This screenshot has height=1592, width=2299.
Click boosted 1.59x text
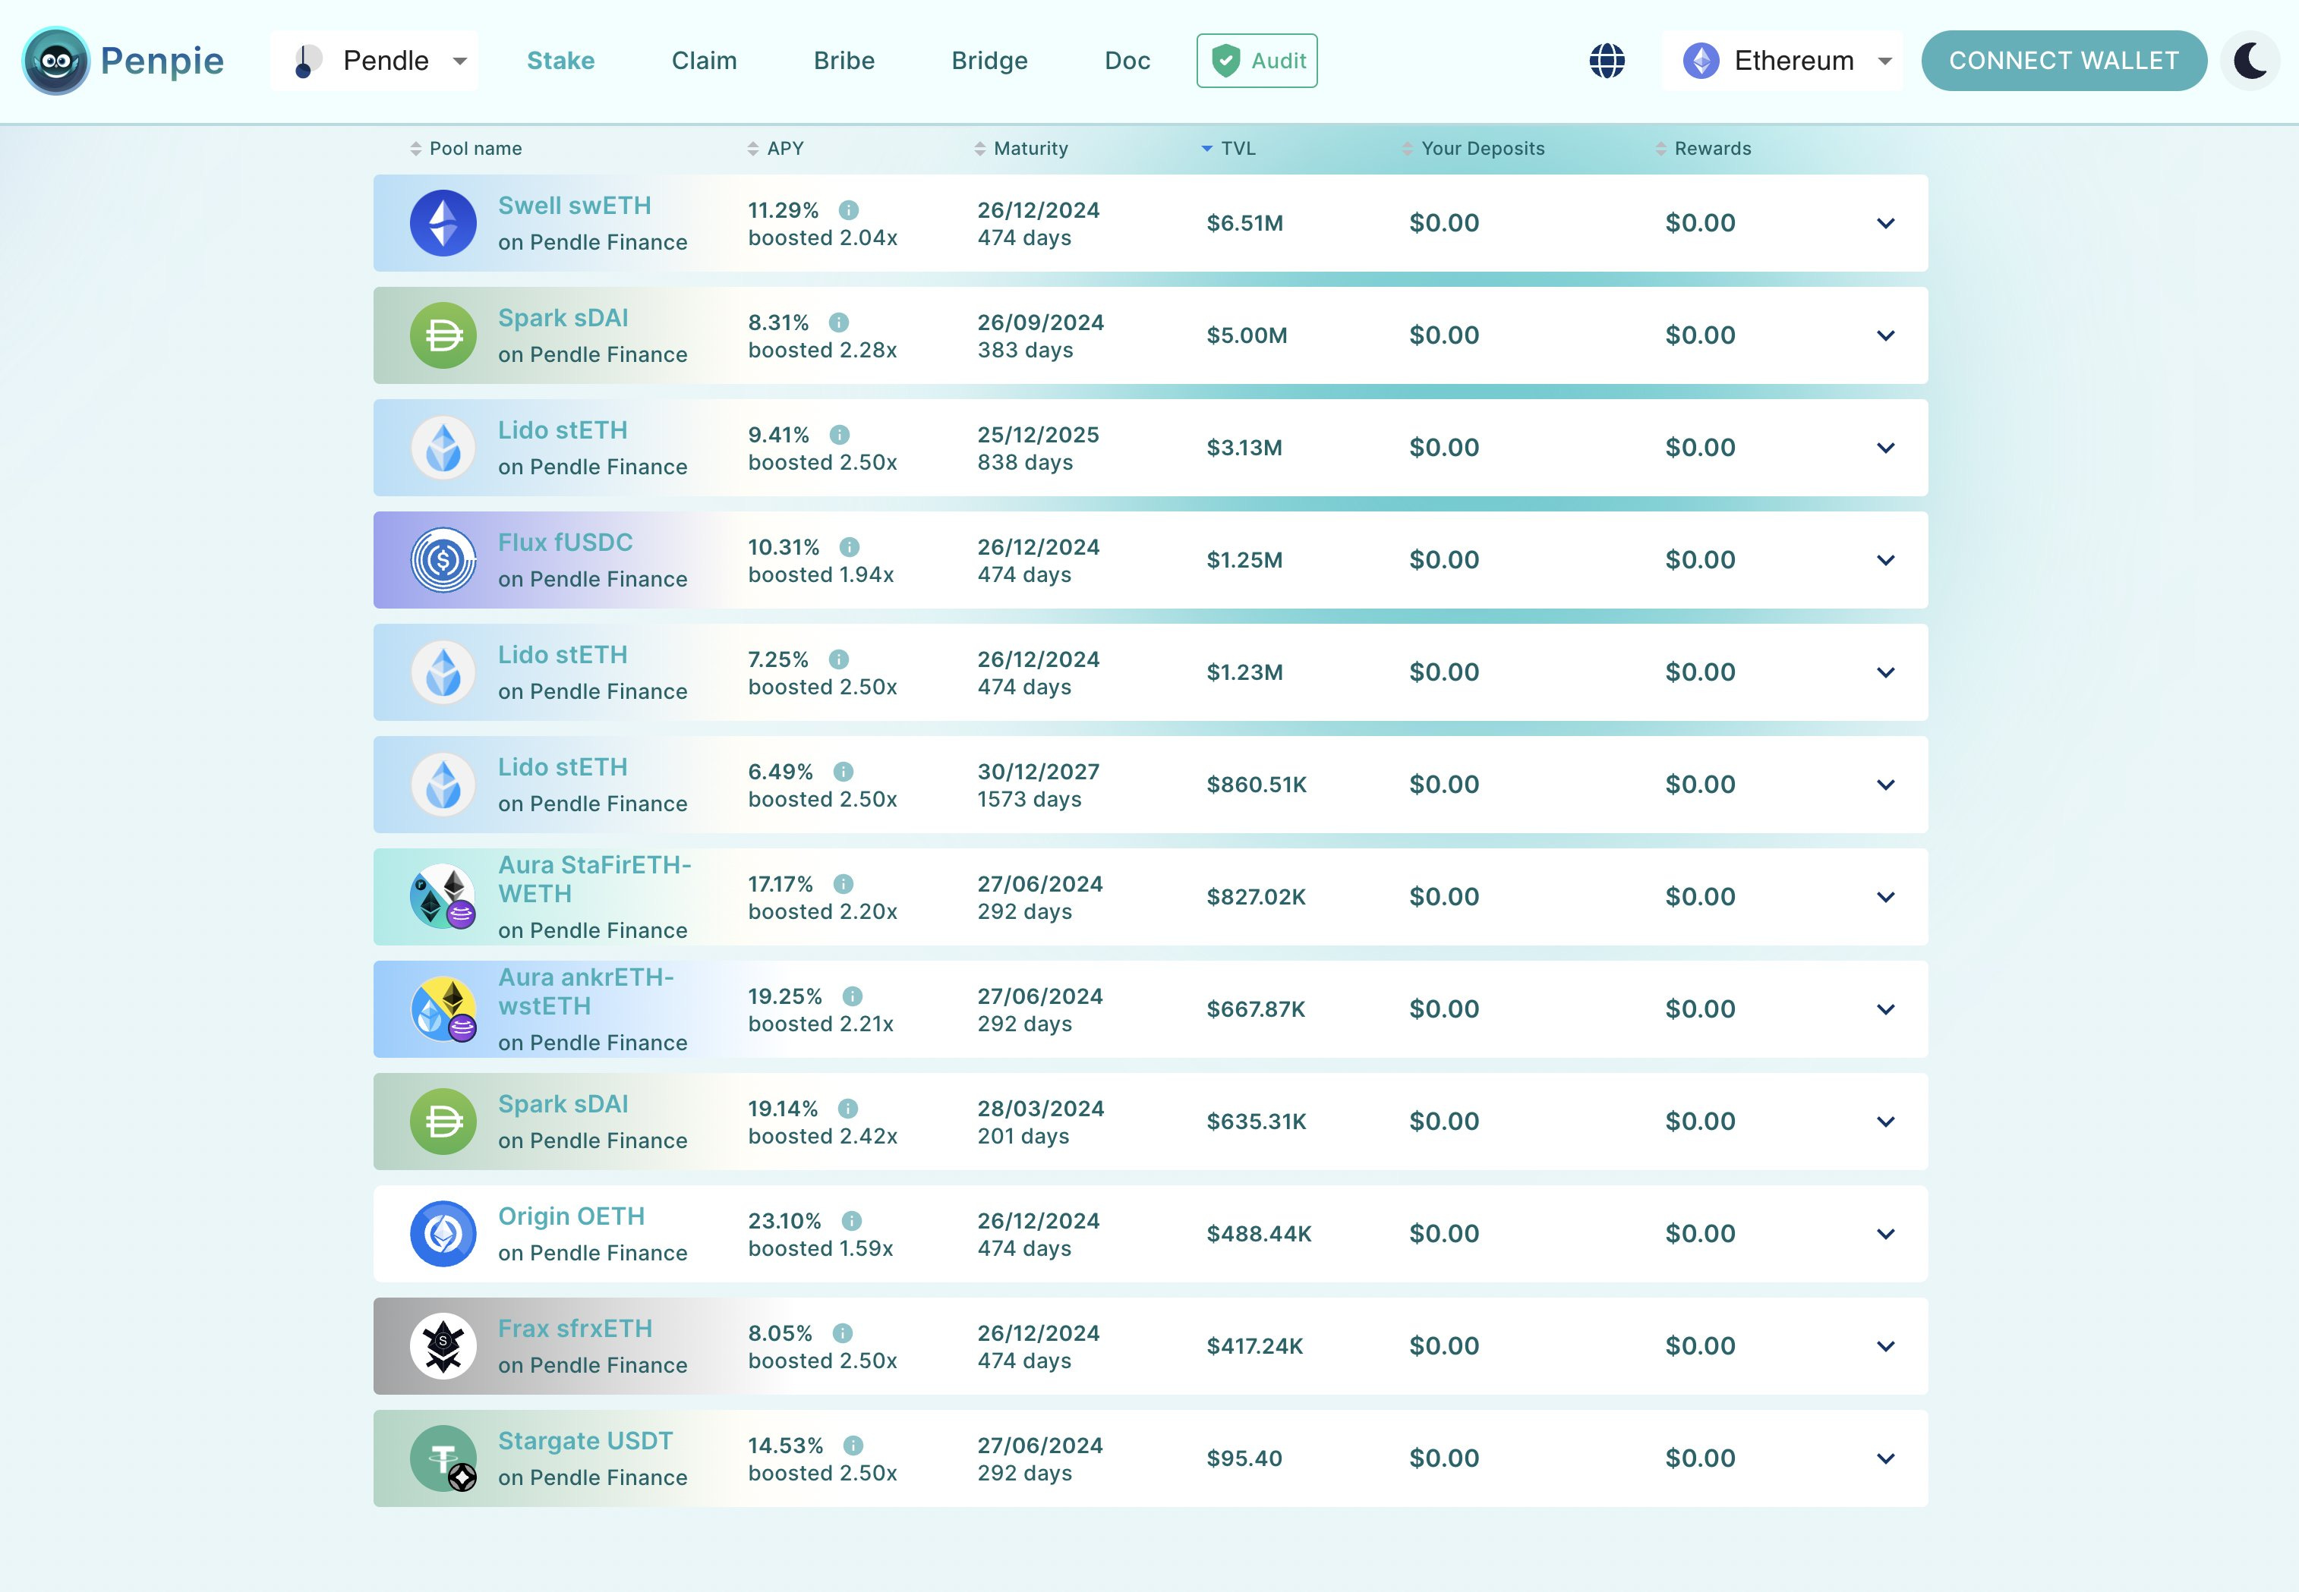click(x=822, y=1249)
